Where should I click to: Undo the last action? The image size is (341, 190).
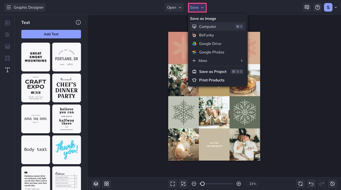pos(311,184)
